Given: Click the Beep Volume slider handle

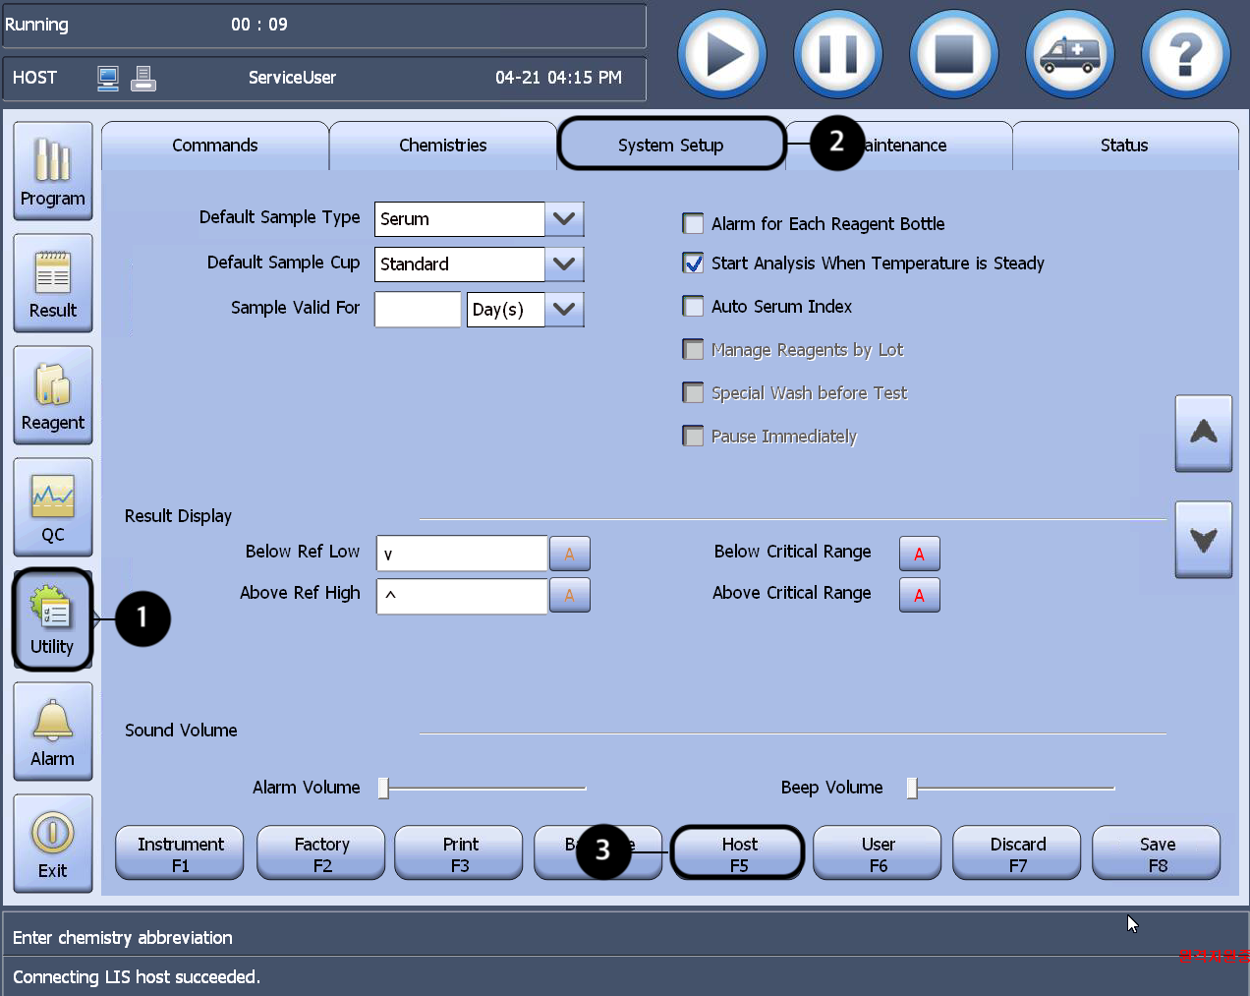Looking at the screenshot, I should [x=912, y=788].
